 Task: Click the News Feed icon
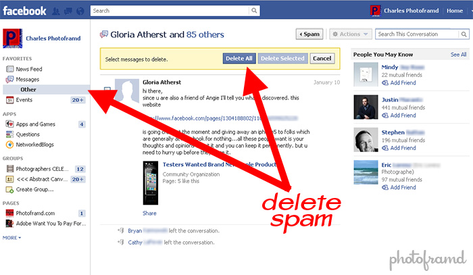10,69
